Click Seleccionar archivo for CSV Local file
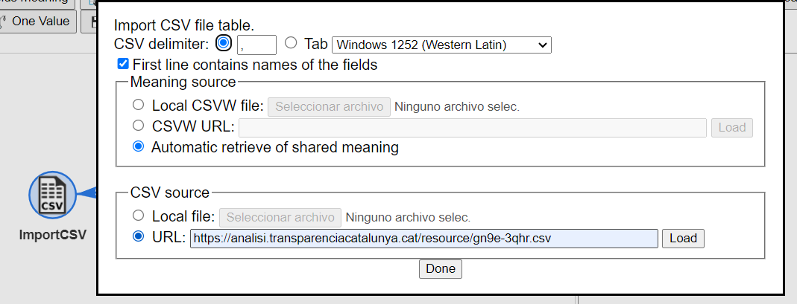The image size is (797, 304). point(280,217)
